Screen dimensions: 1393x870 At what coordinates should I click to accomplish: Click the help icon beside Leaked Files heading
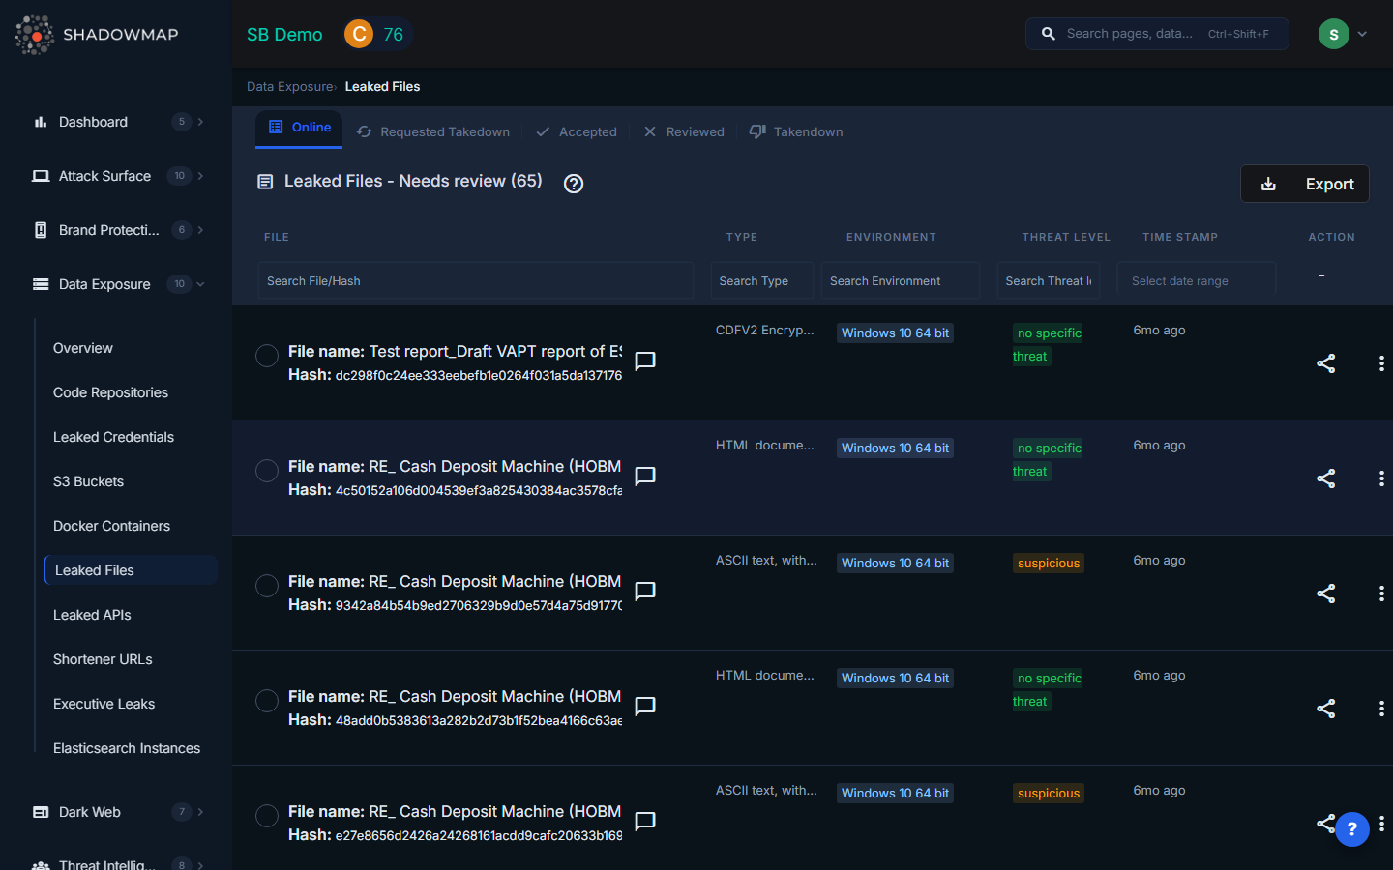(574, 184)
